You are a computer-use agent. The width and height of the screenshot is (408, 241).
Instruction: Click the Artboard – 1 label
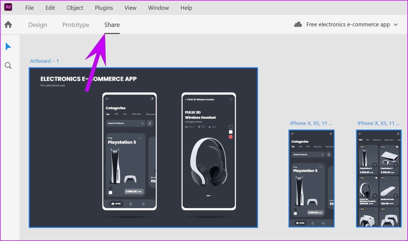coord(45,61)
